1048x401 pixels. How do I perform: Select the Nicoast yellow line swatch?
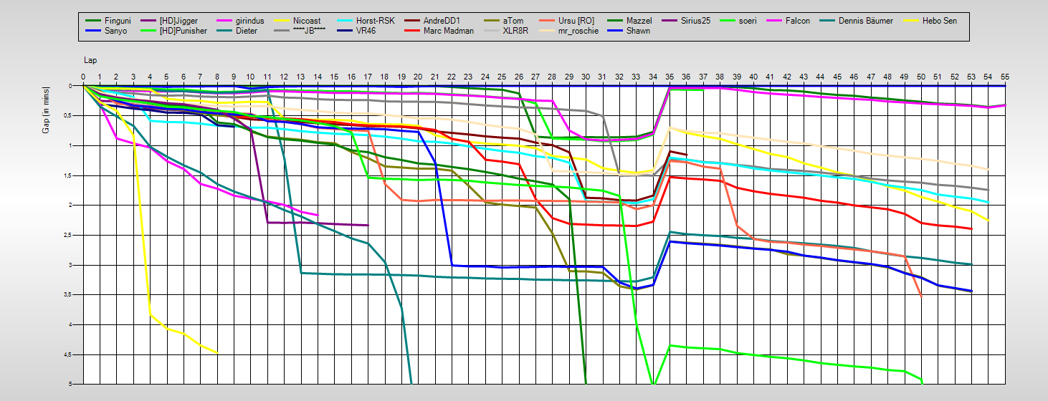pyautogui.click(x=280, y=21)
